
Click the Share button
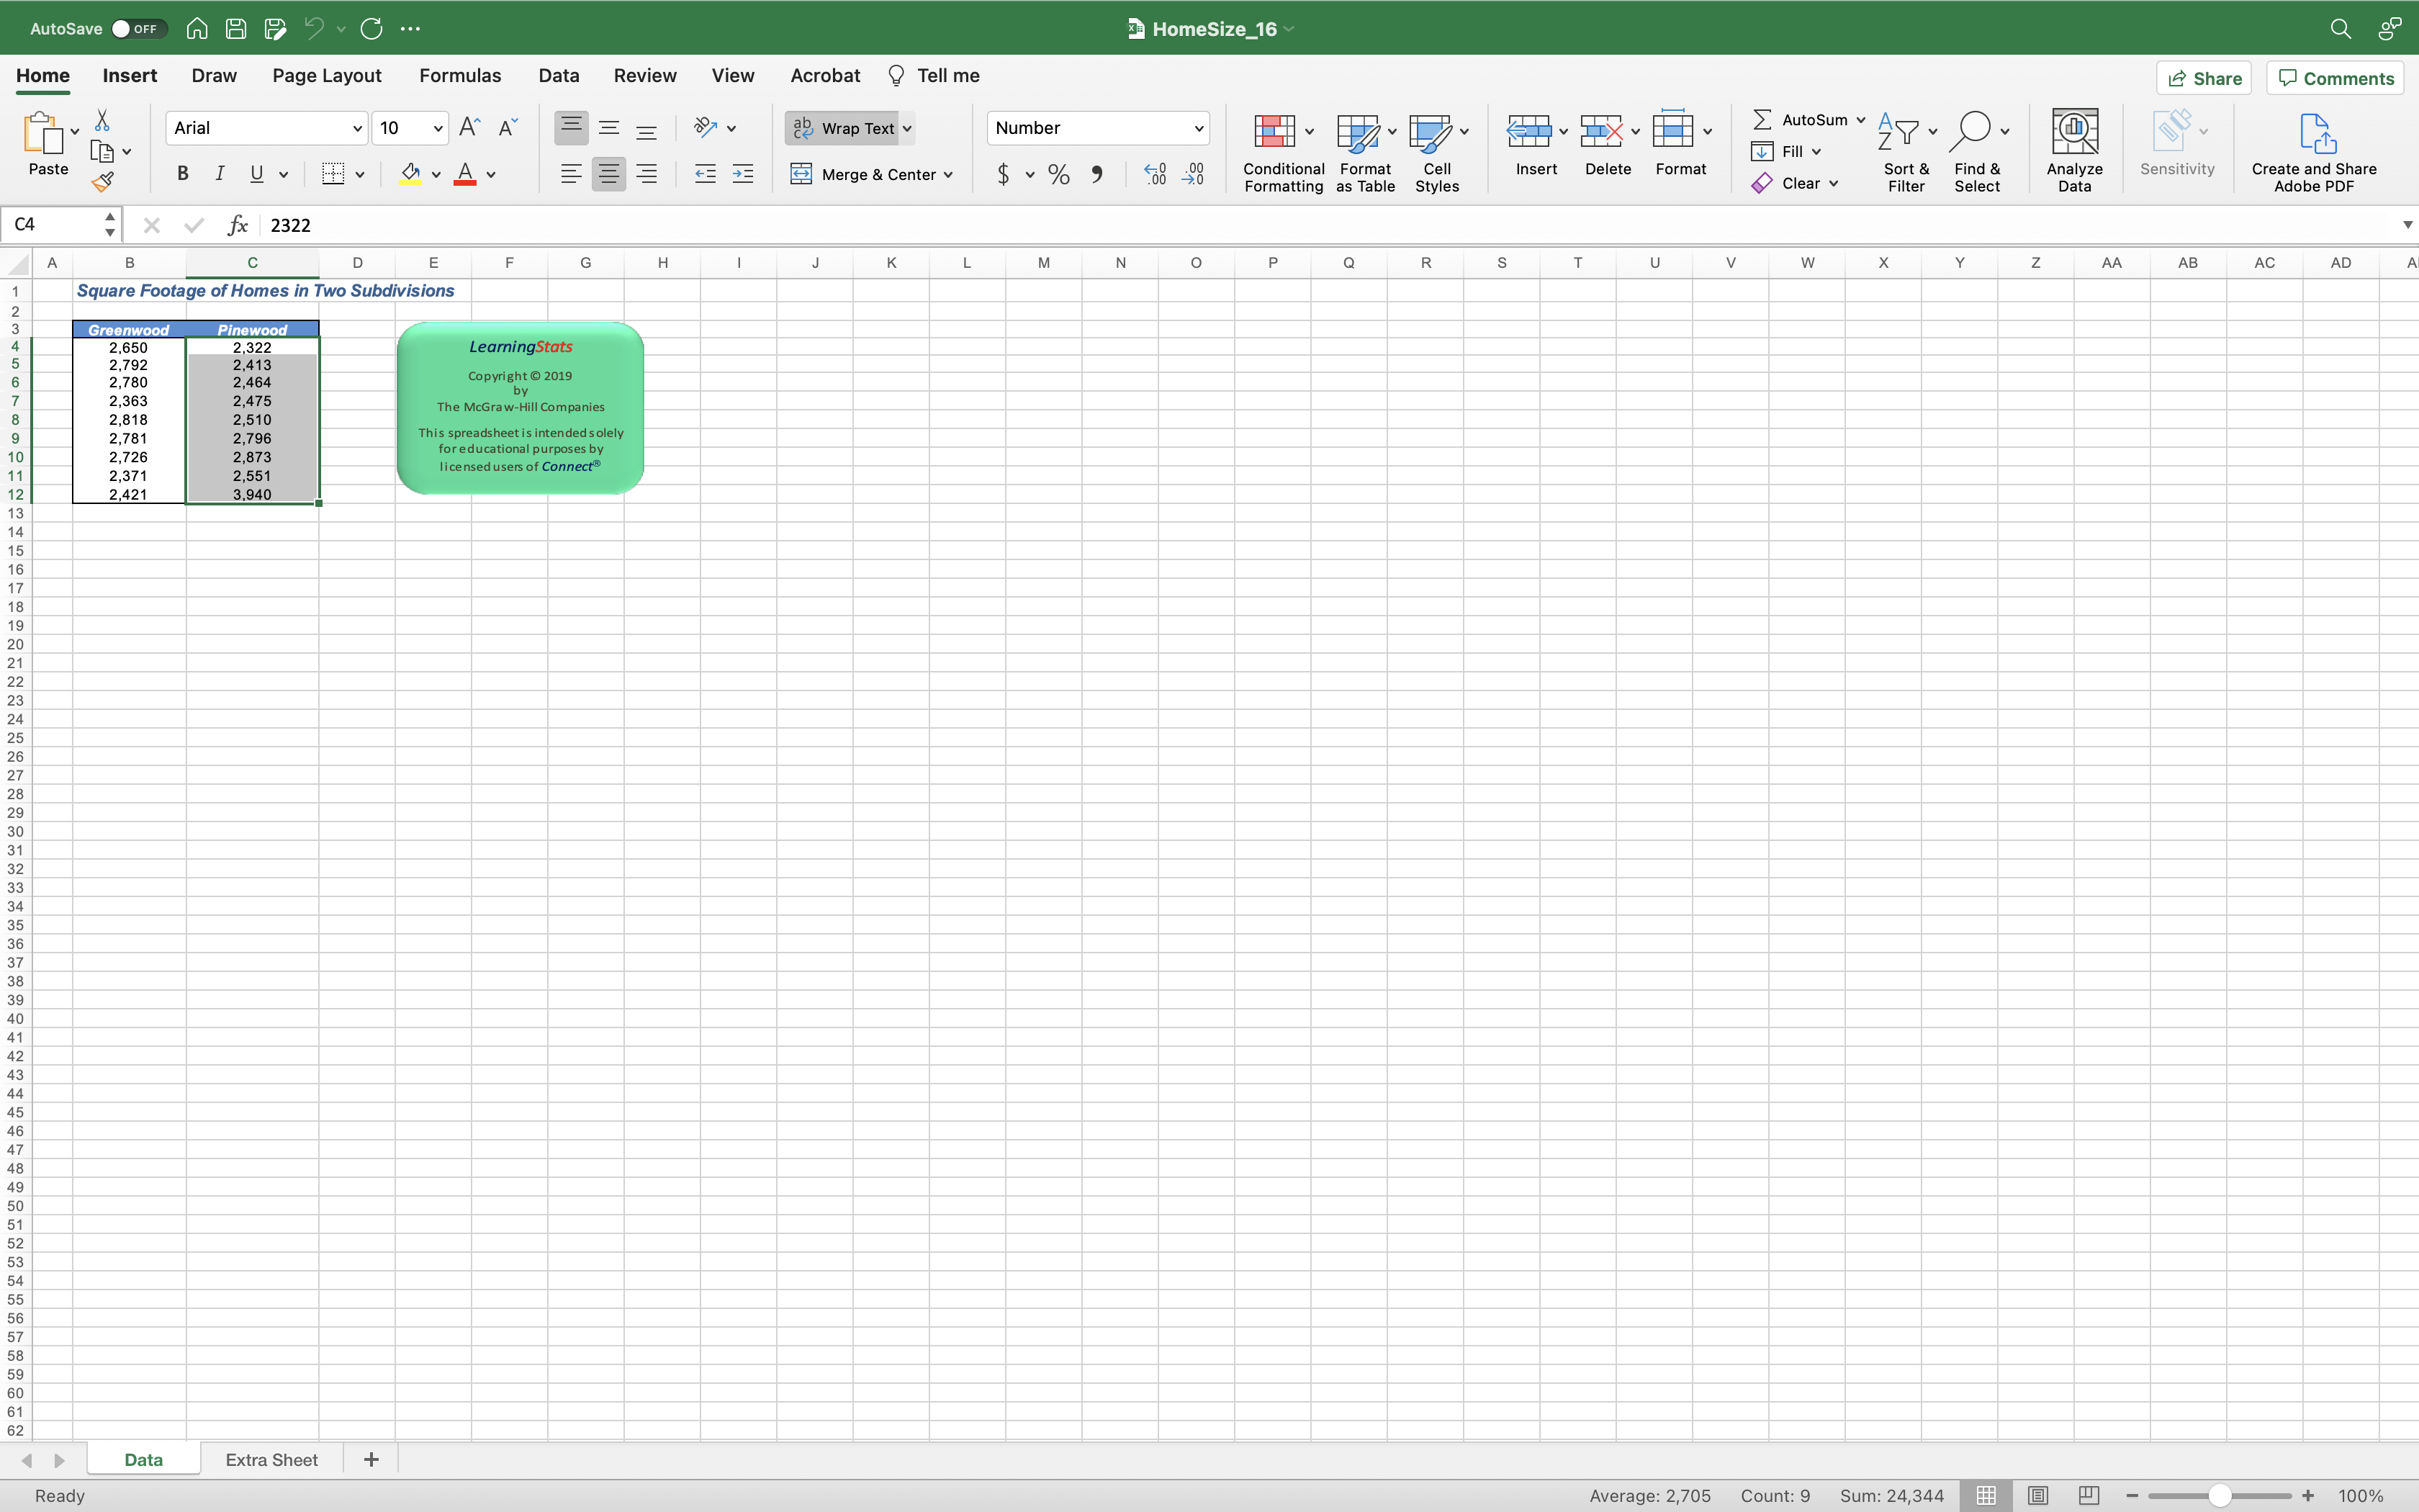tap(2204, 78)
